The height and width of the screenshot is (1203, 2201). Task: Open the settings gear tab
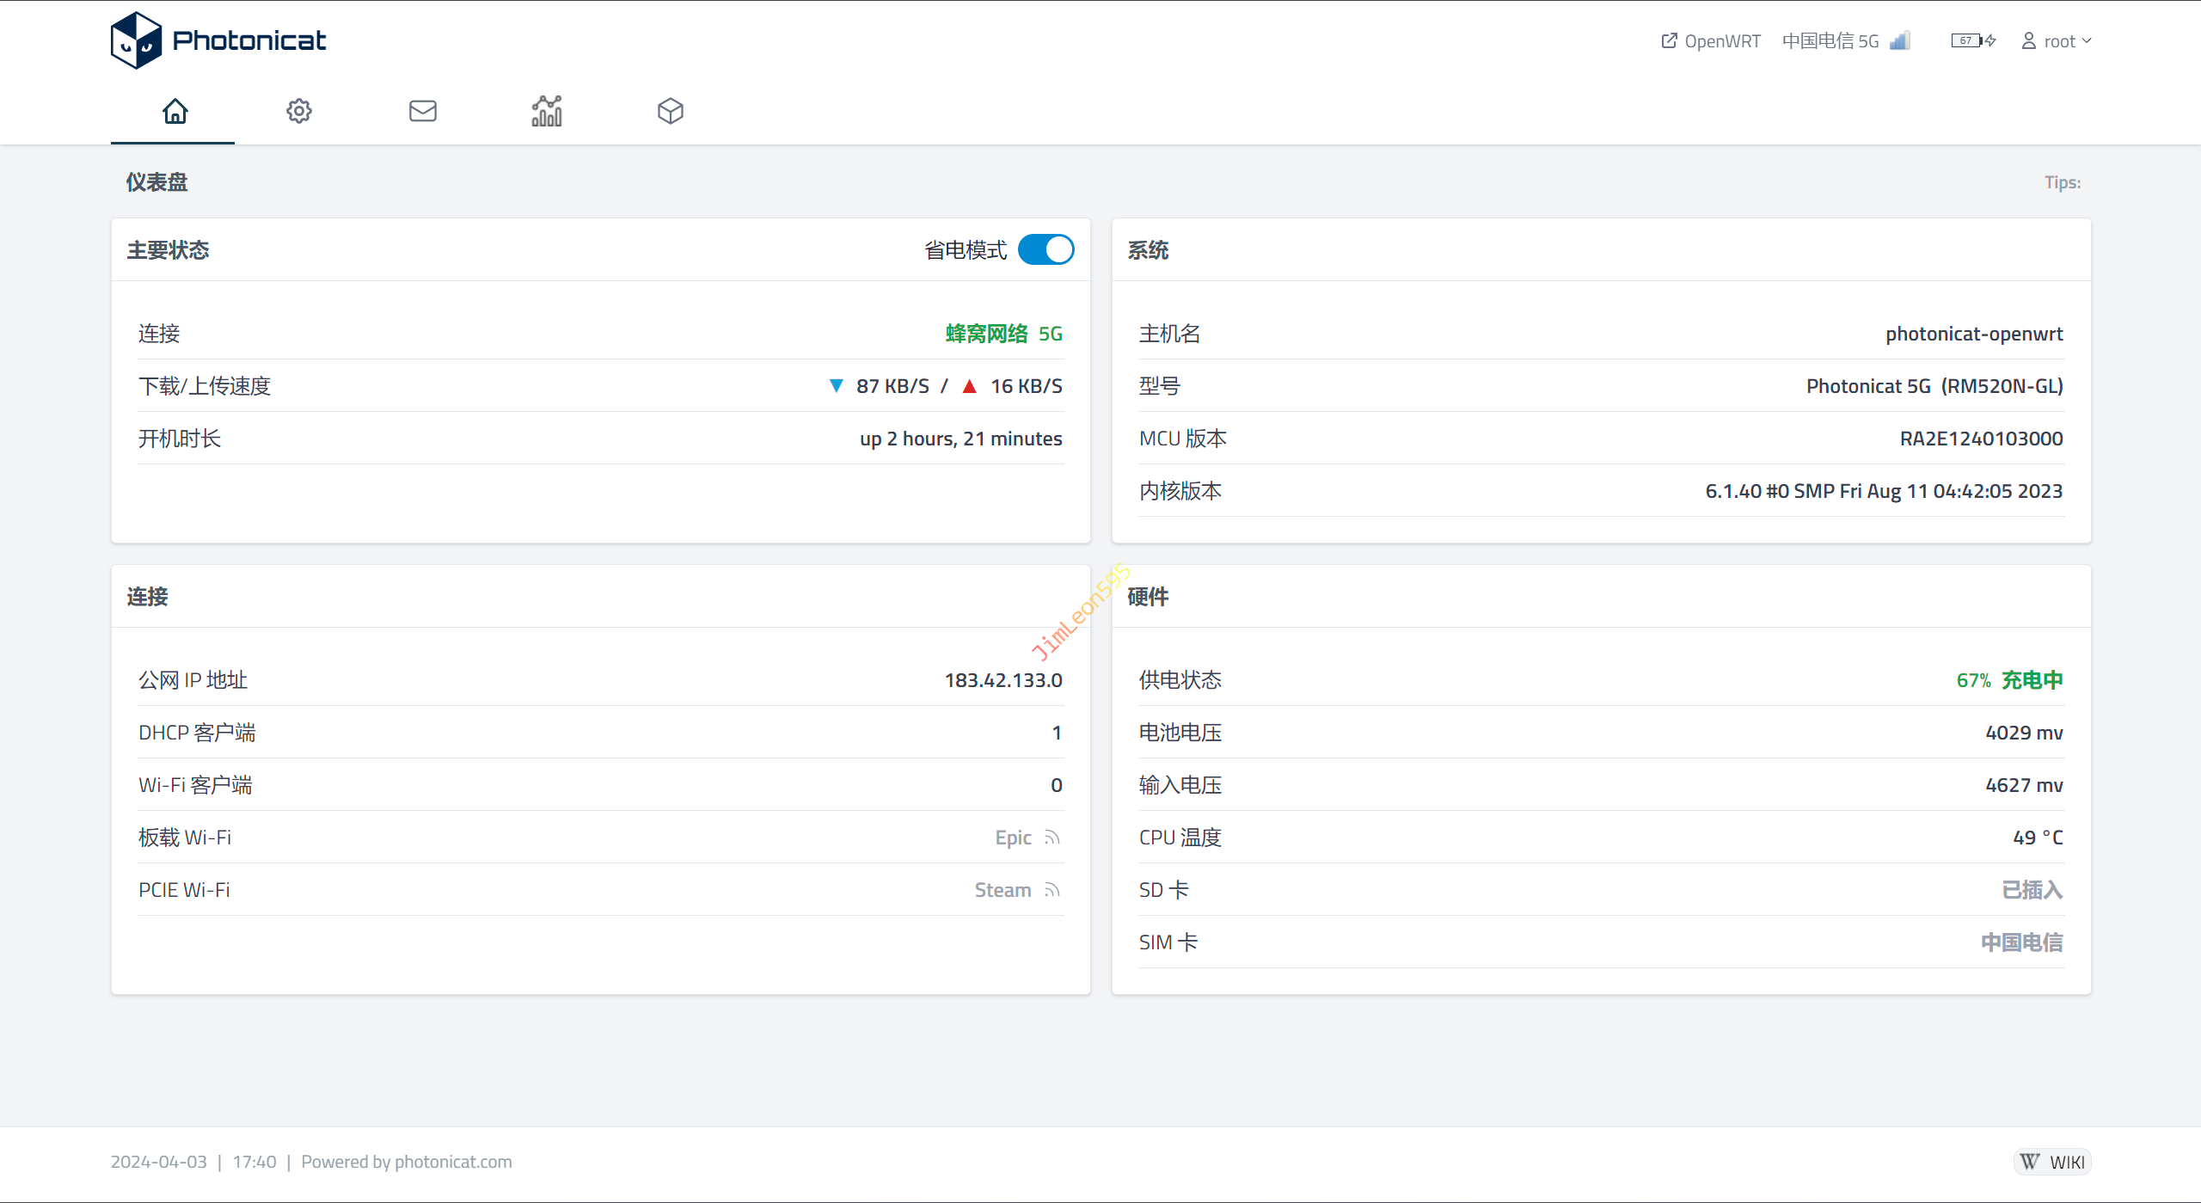pyautogui.click(x=298, y=111)
